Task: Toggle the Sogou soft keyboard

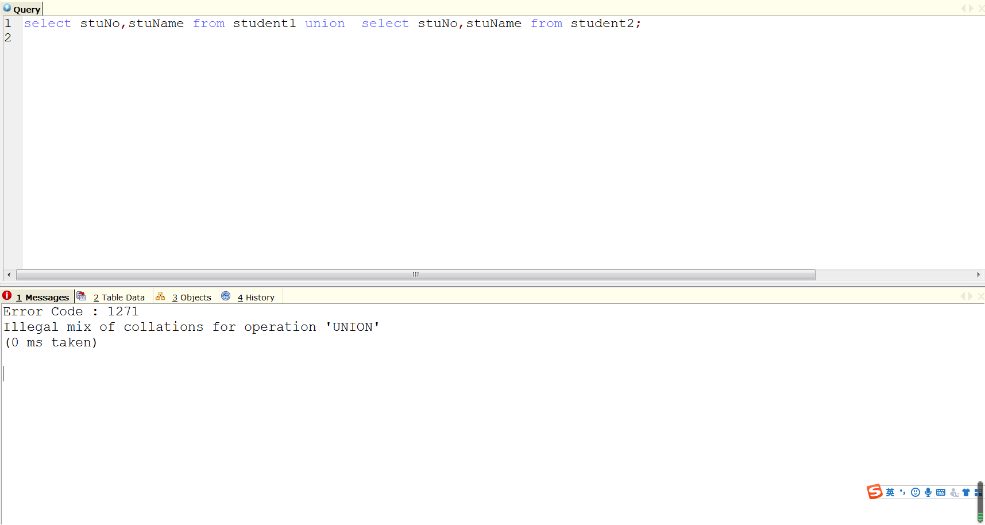Action: (941, 492)
